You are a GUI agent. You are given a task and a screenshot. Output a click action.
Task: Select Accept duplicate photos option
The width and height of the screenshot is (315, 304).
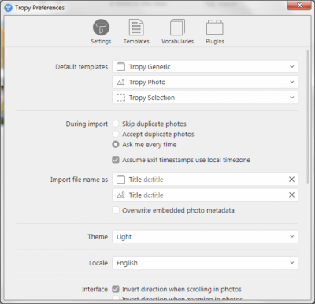(116, 134)
